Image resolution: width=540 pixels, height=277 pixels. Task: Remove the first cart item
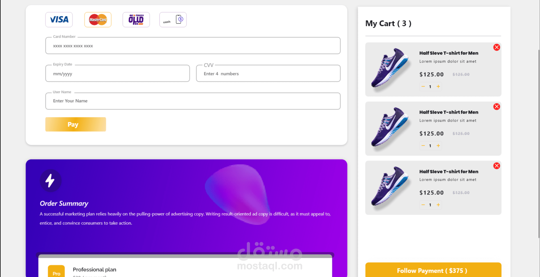pyautogui.click(x=497, y=47)
